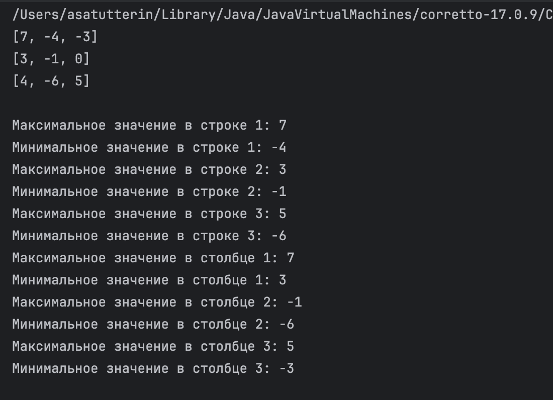
Task: Click 'Максимальное значение в строке 1: 7' line
Action: point(149,125)
